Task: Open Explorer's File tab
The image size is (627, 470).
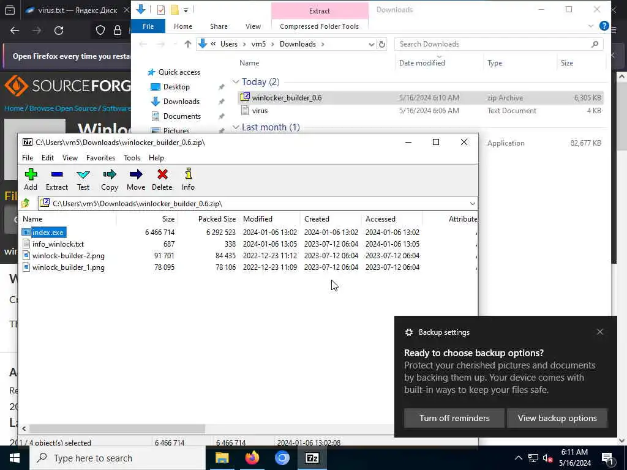Action: coord(148,26)
